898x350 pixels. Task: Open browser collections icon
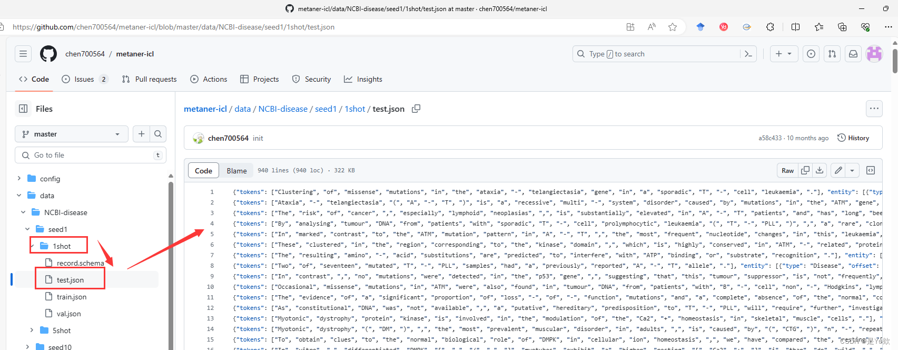pos(842,27)
